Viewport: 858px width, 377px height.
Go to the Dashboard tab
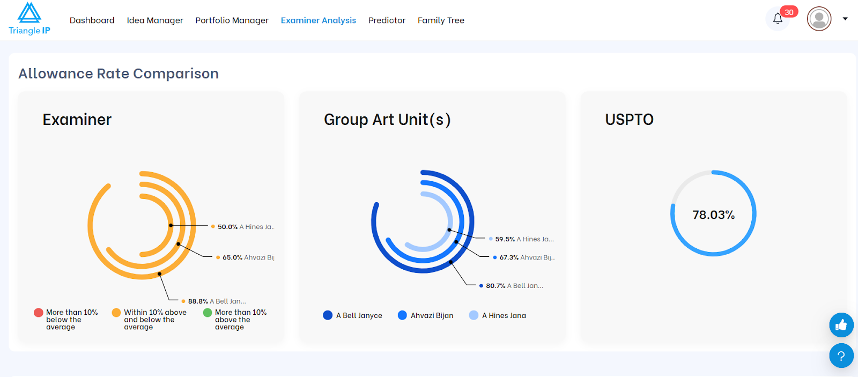92,20
